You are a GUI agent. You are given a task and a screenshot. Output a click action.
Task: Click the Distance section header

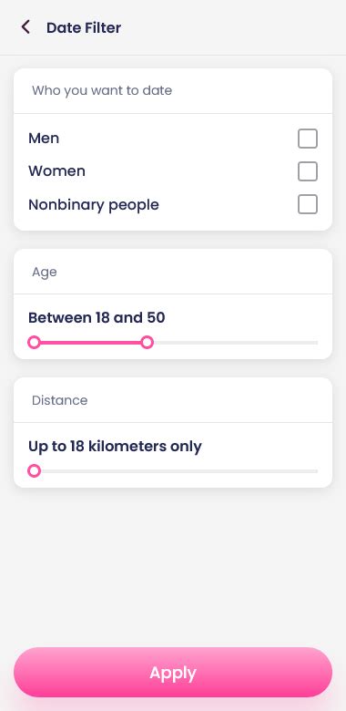point(60,400)
